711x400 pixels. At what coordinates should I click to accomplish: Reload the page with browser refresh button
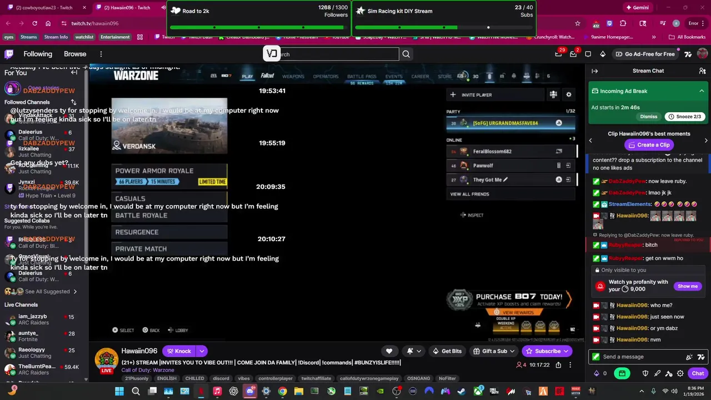(x=34, y=23)
